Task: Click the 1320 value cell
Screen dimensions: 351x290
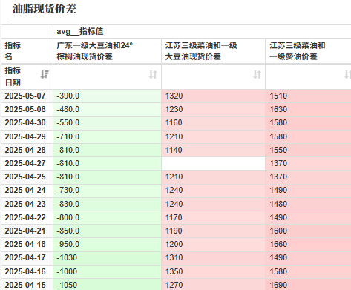Action: click(x=213, y=96)
